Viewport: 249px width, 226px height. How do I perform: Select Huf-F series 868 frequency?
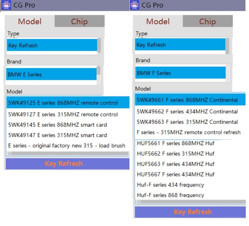(x=190, y=195)
